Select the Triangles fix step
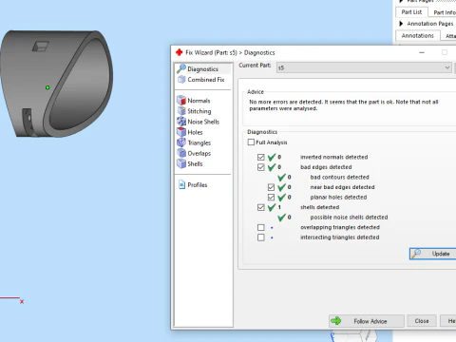456x342 pixels. [x=199, y=142]
